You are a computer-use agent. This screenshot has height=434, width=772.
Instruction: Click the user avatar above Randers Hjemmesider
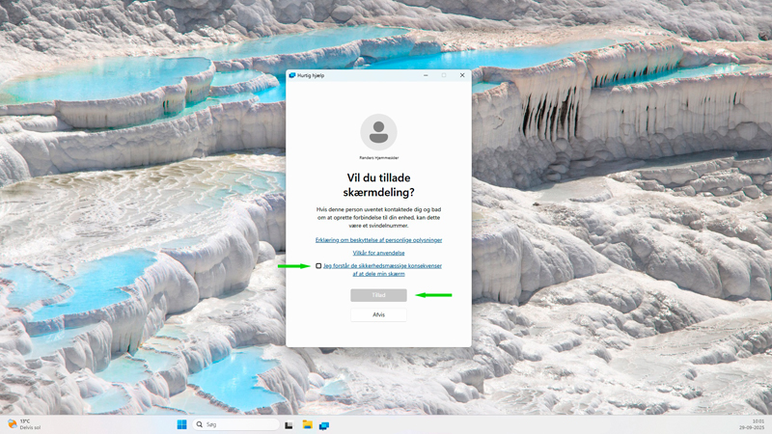(378, 132)
